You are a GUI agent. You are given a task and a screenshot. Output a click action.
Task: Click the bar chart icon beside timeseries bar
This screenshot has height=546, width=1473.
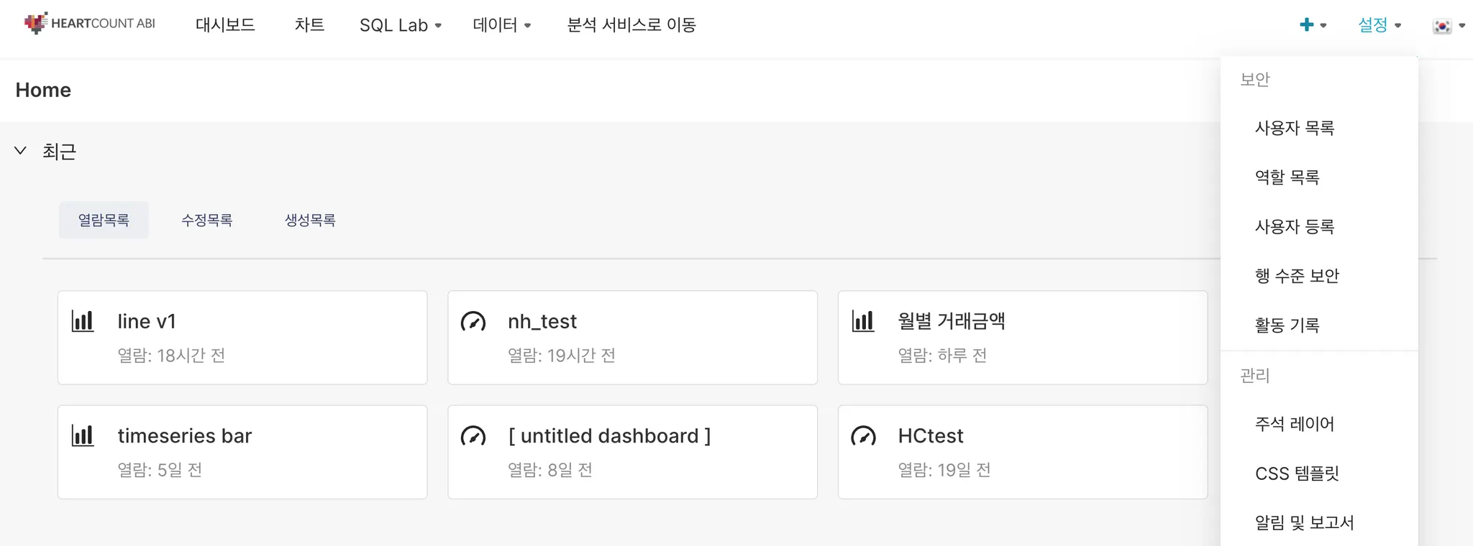[x=83, y=435]
